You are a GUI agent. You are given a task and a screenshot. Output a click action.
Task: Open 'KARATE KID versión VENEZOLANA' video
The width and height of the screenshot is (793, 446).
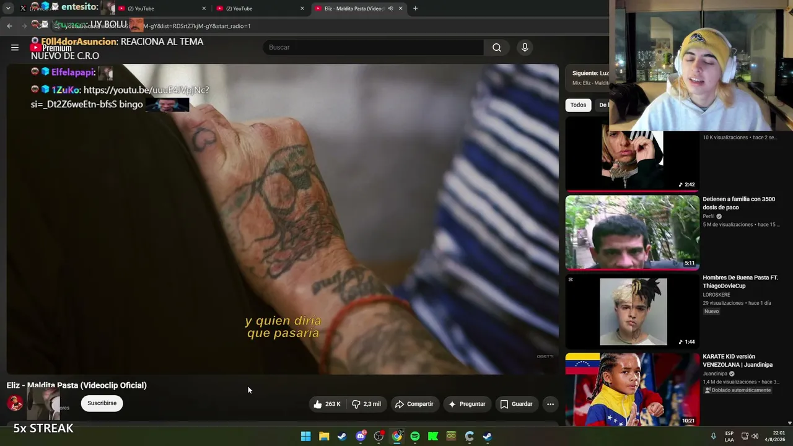pyautogui.click(x=737, y=361)
